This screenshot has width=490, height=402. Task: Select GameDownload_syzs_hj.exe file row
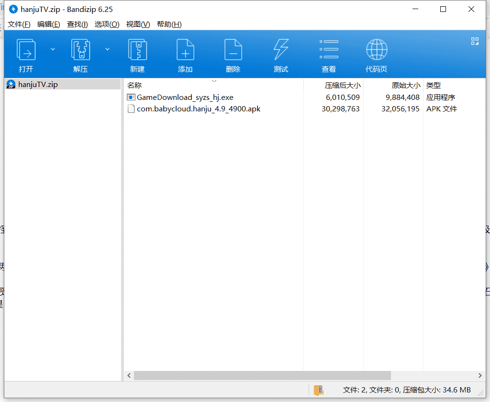(x=305, y=98)
